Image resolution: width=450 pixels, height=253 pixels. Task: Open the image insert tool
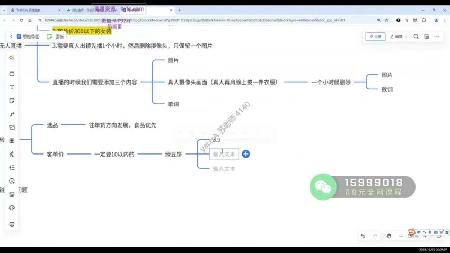12,194
